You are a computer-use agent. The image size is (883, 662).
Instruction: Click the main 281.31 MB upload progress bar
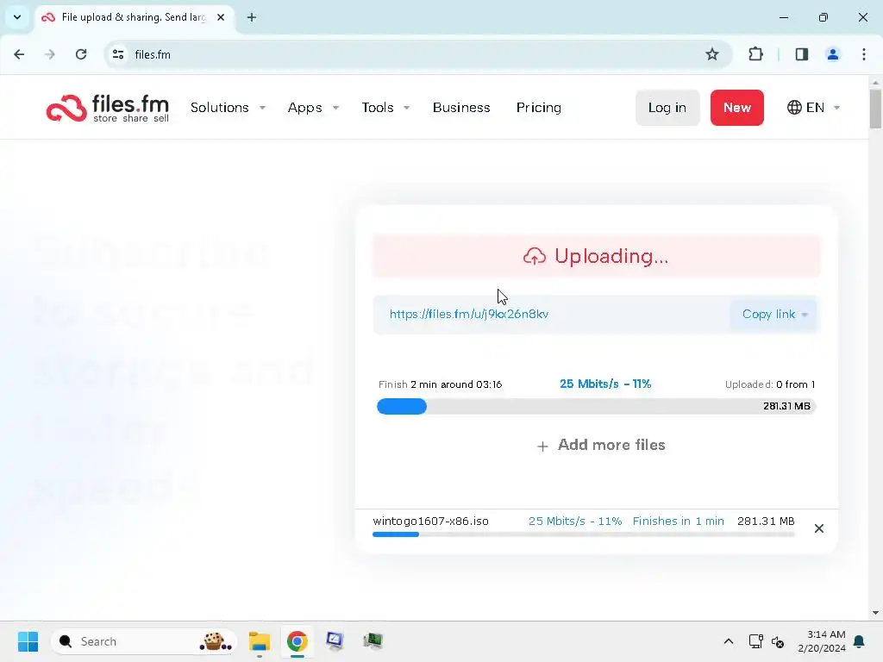pyautogui.click(x=597, y=407)
